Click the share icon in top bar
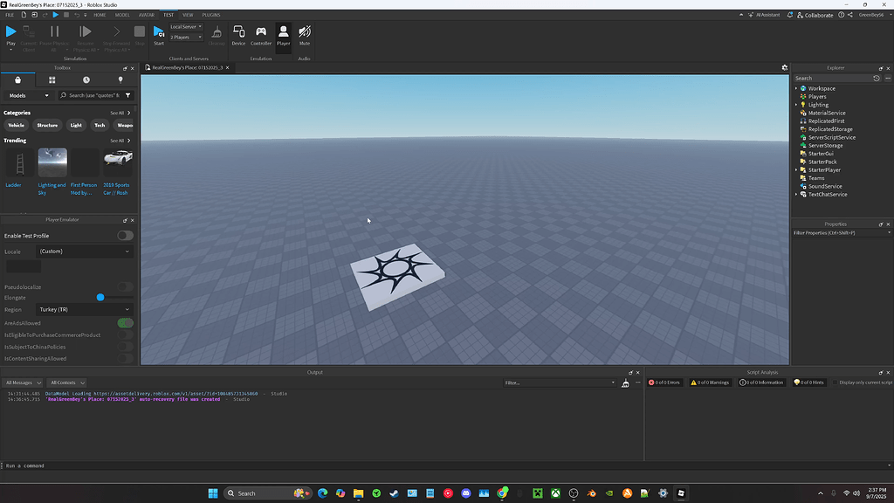Viewport: 894px width, 503px height. 850,15
